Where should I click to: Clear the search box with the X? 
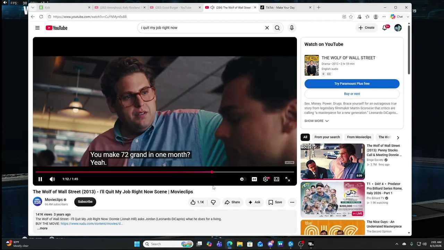click(267, 28)
